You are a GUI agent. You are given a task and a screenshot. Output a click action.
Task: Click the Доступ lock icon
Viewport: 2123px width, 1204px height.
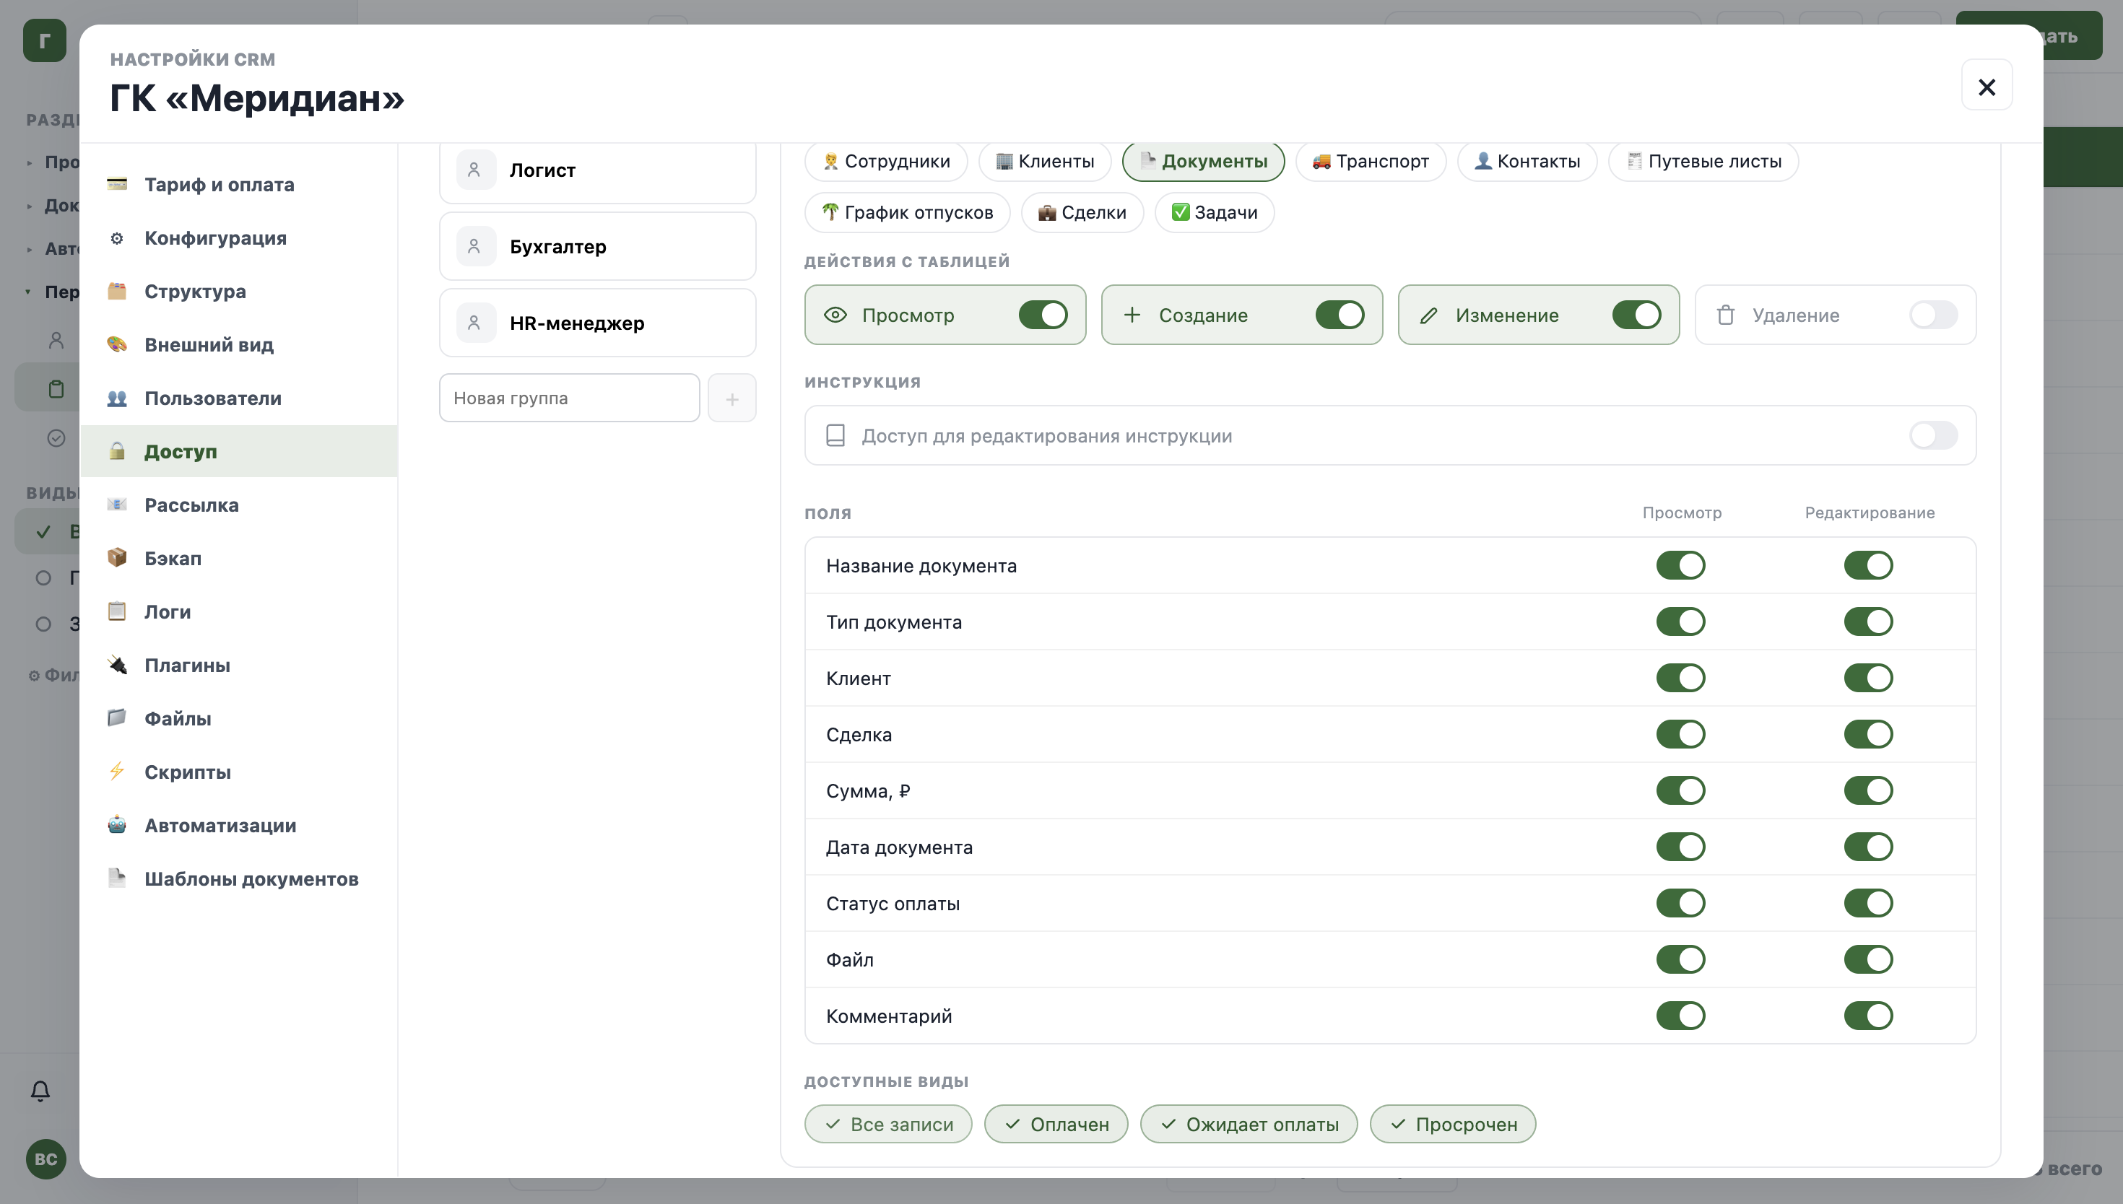click(116, 450)
